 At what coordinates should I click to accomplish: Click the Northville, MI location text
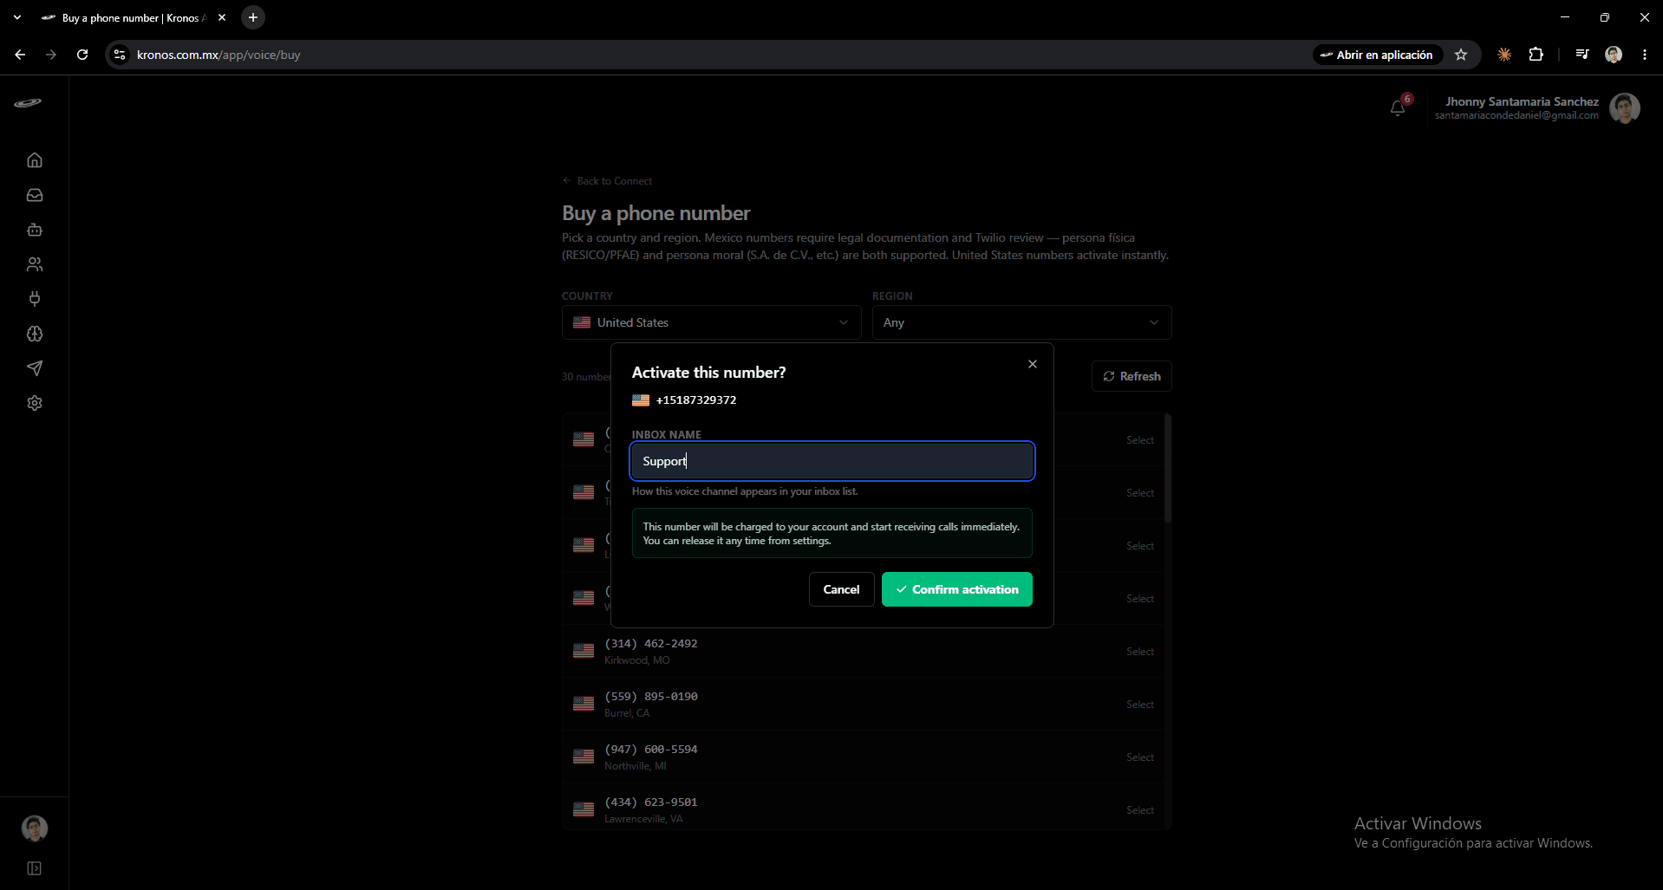pyautogui.click(x=636, y=766)
